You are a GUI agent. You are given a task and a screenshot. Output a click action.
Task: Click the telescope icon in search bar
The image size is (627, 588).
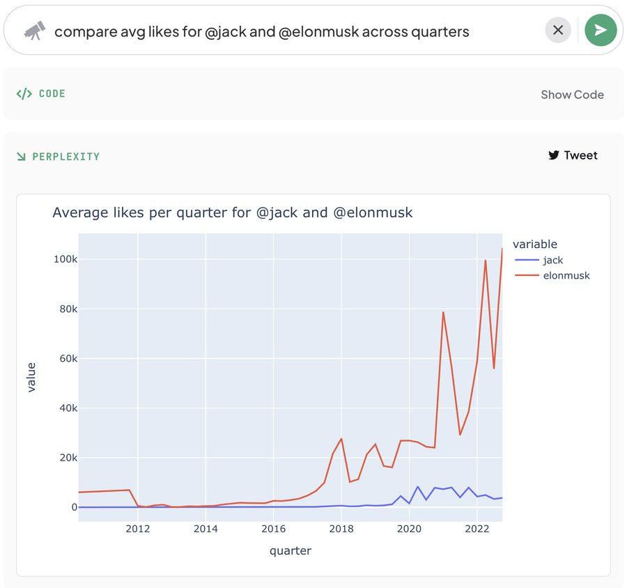(x=34, y=31)
